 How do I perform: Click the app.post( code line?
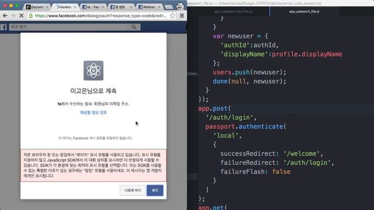(x=214, y=108)
